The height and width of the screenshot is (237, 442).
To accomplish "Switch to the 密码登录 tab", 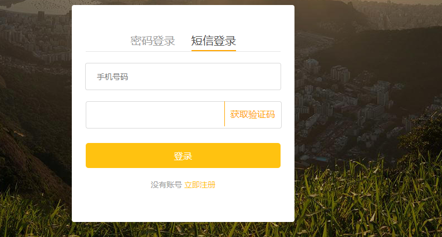I will 153,41.
